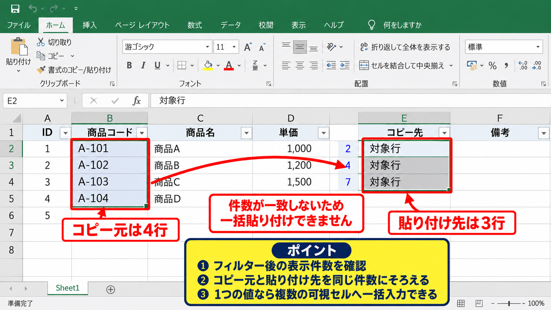This screenshot has height=310, width=551.
Task: Expand the Name Box dropdown arrow
Action: click(x=62, y=100)
